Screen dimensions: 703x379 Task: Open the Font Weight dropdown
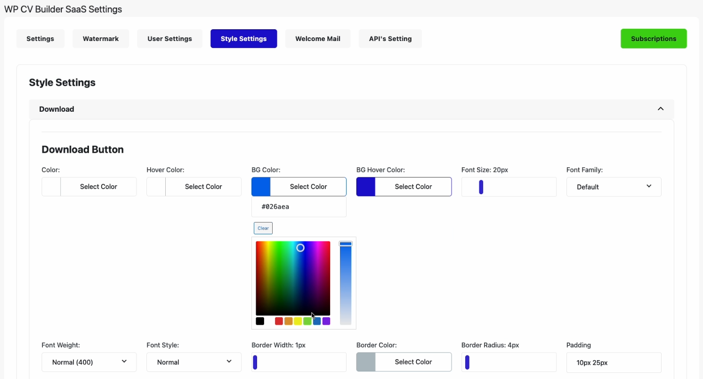coord(89,362)
